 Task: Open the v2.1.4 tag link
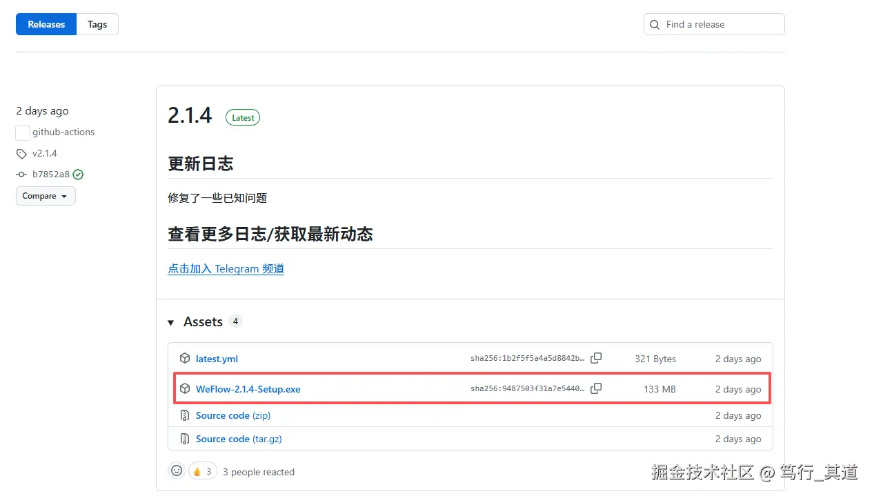pos(45,153)
